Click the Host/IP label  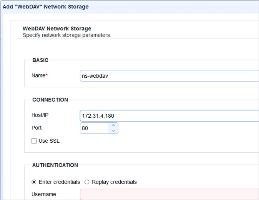tap(40, 115)
